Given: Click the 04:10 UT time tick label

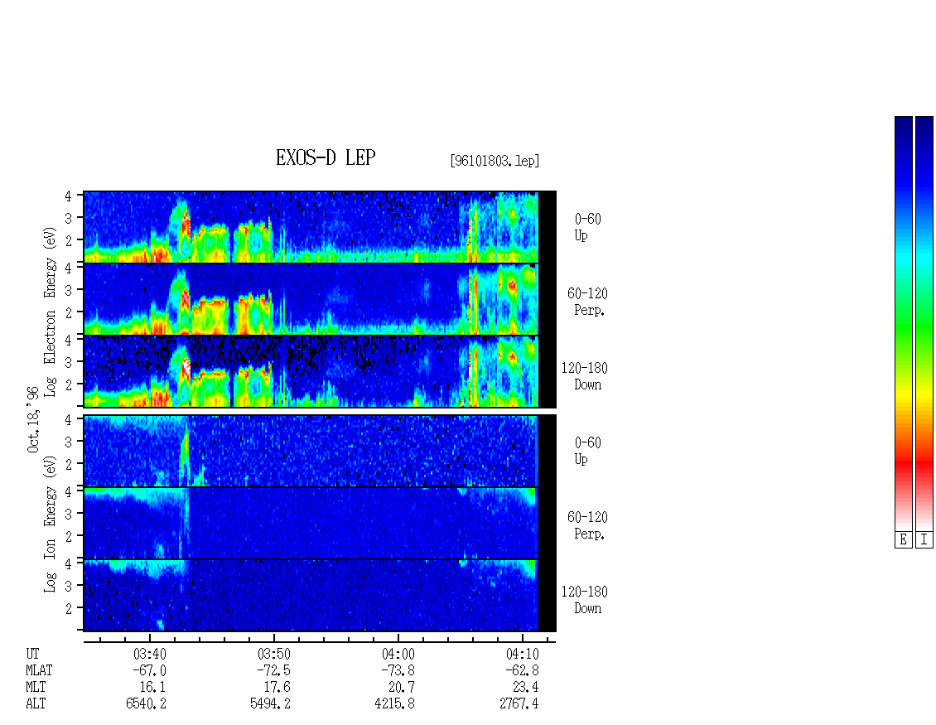Looking at the screenshot, I should coord(523,654).
